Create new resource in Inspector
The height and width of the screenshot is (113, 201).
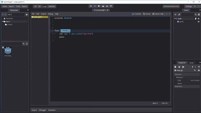(x=175, y=67)
